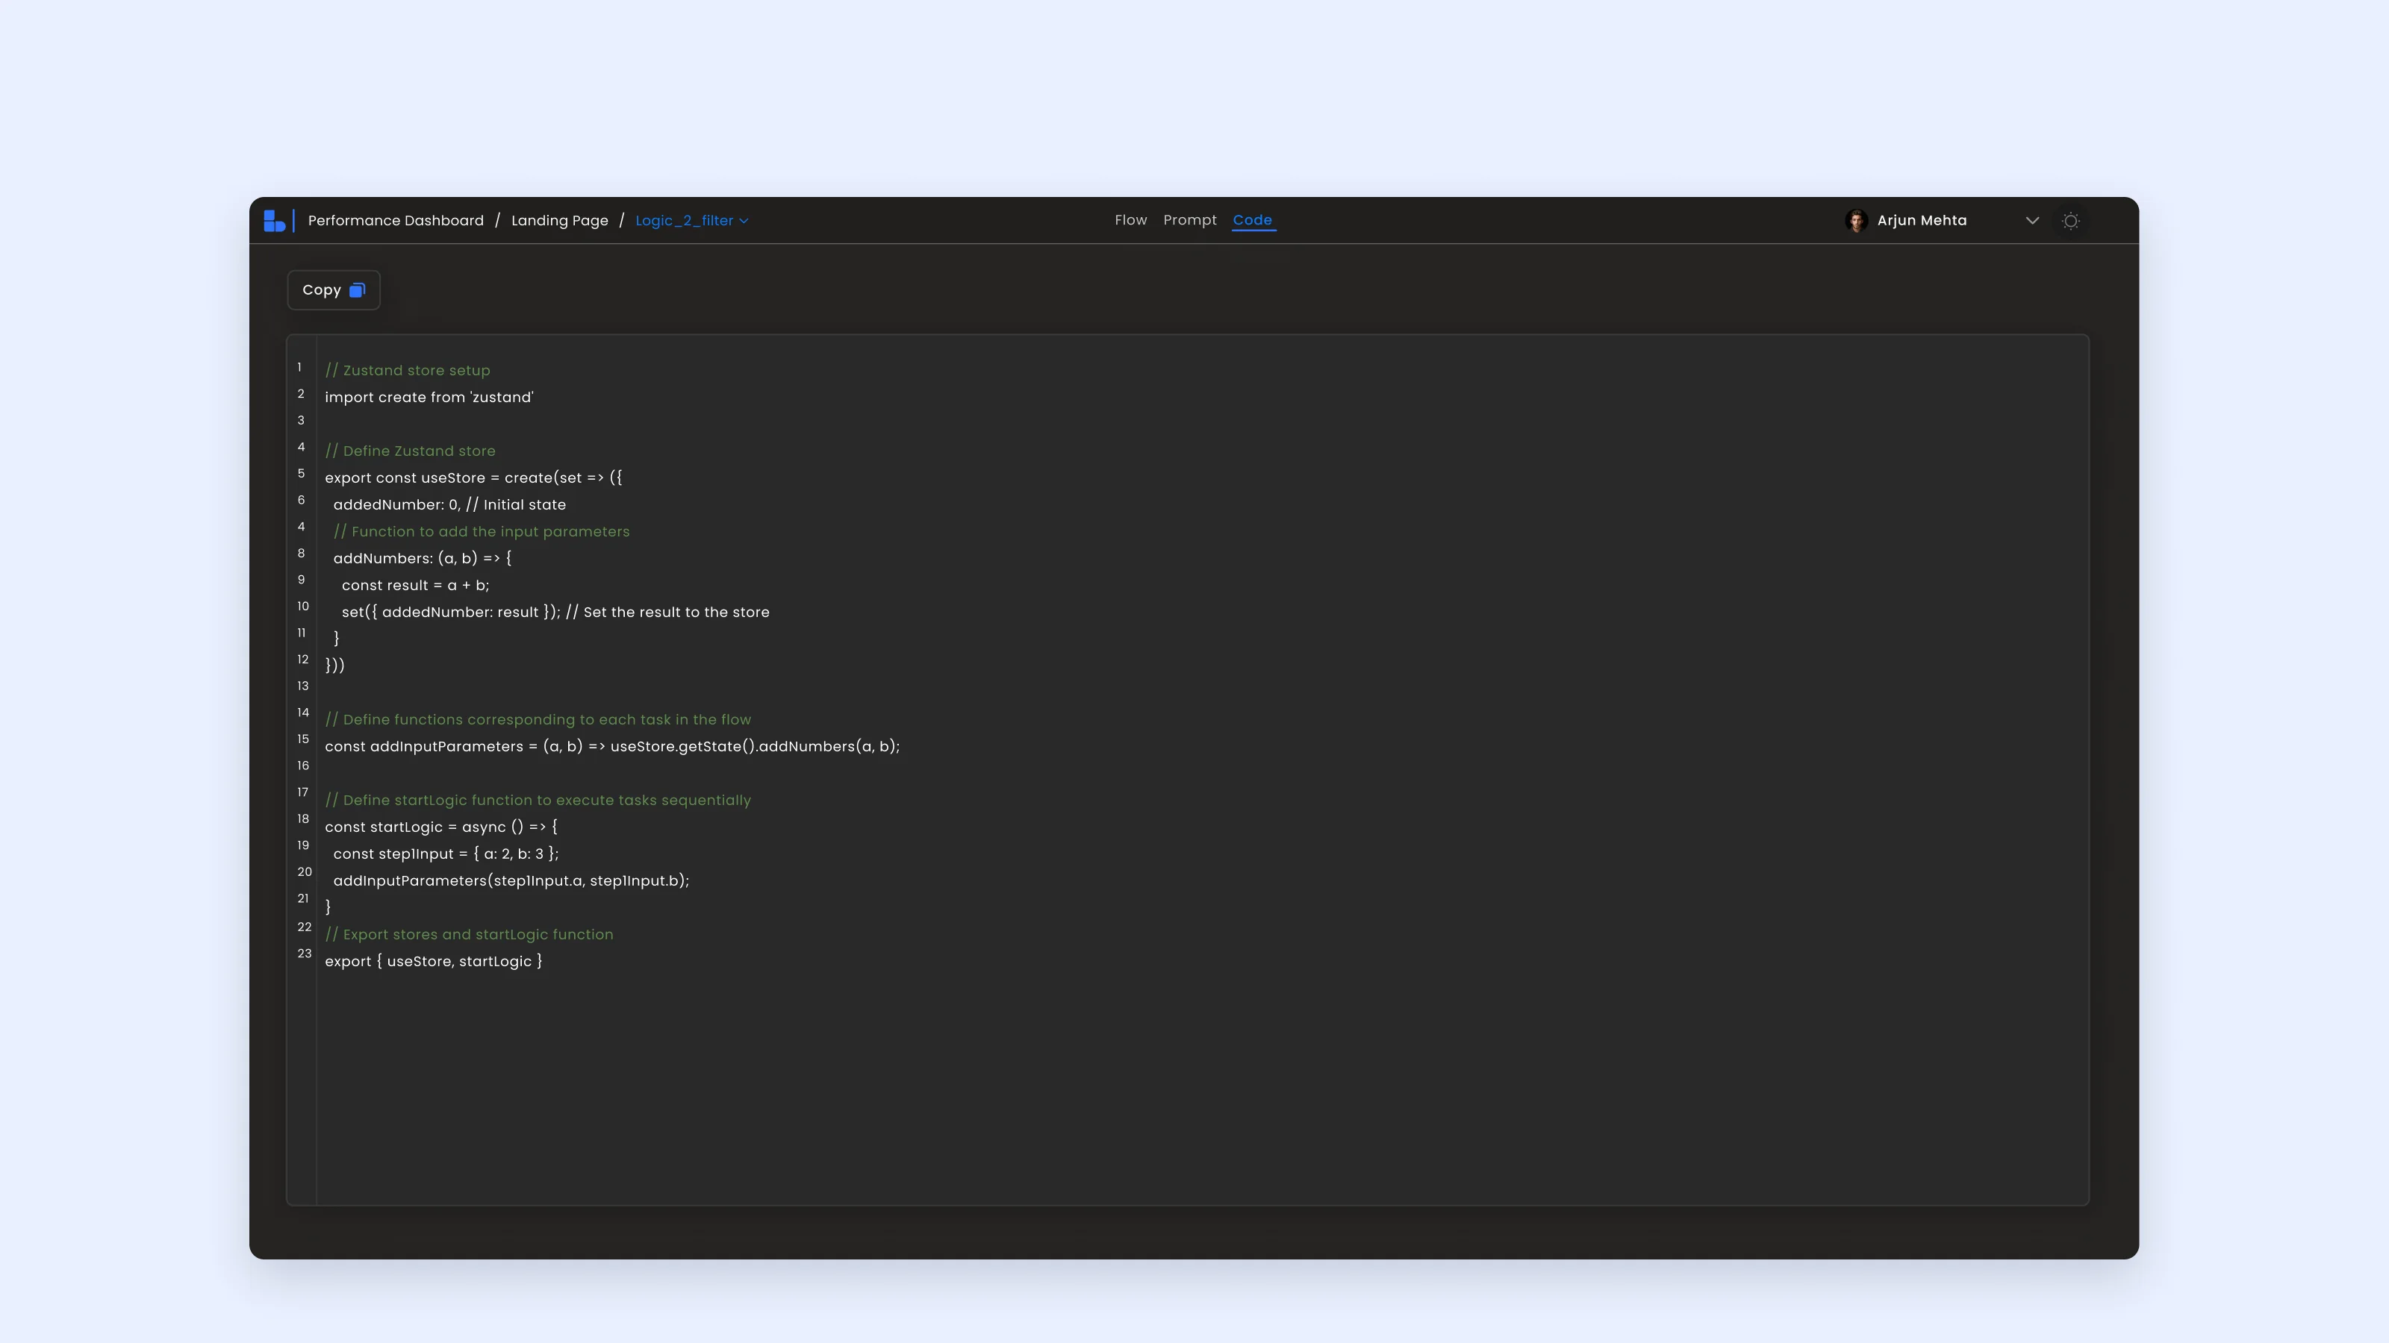Click the 'const result = a + b;' line
Viewport: 2389px width, 1343px height.
pyautogui.click(x=416, y=586)
